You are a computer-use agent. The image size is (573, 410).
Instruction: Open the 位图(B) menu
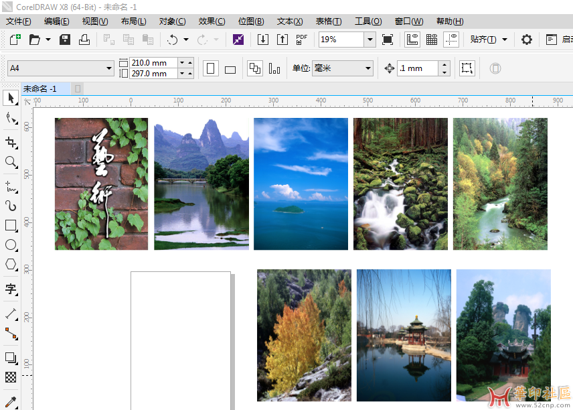coord(251,21)
